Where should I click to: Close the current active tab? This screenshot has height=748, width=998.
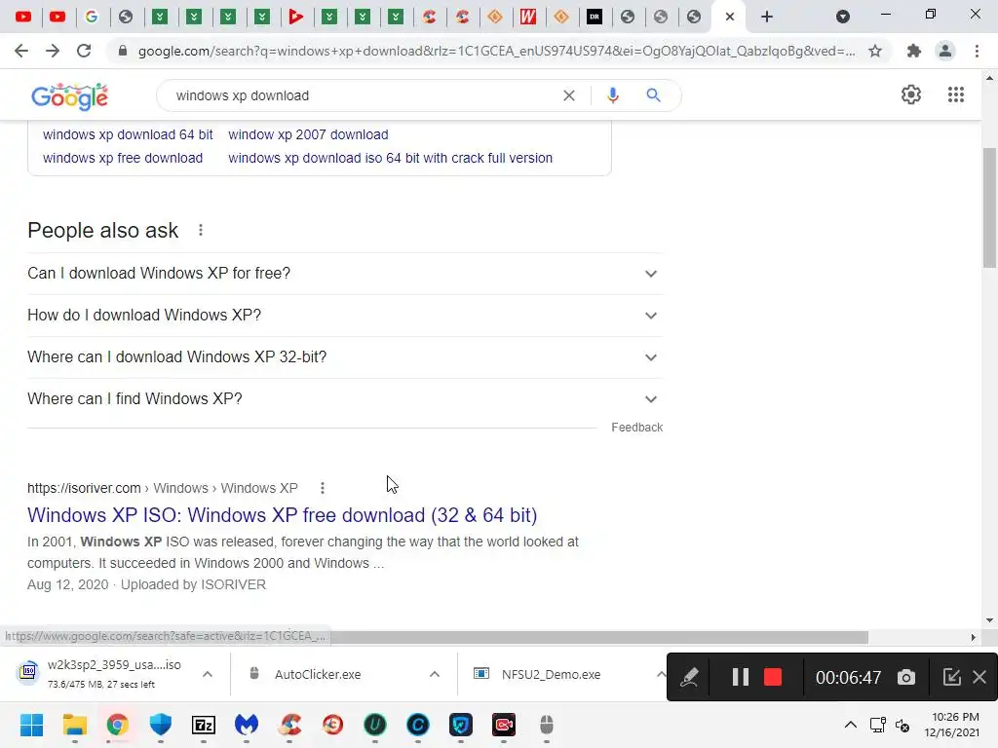(730, 17)
